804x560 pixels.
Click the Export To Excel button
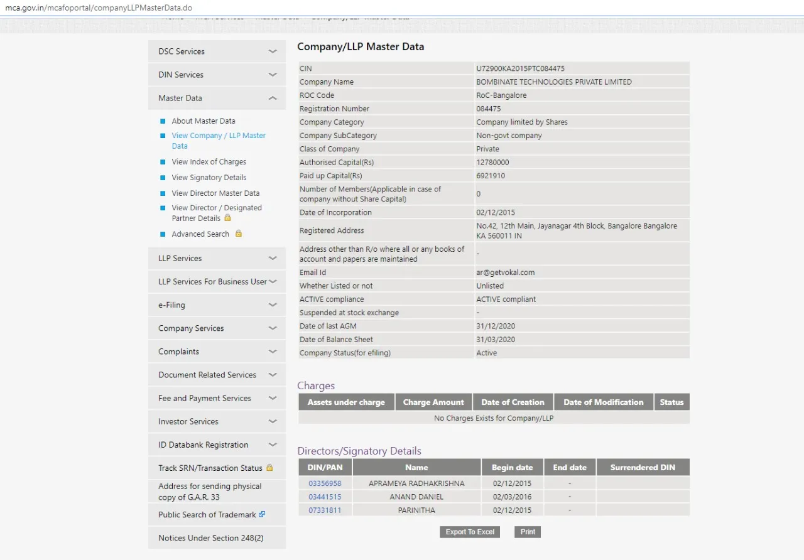click(x=470, y=532)
